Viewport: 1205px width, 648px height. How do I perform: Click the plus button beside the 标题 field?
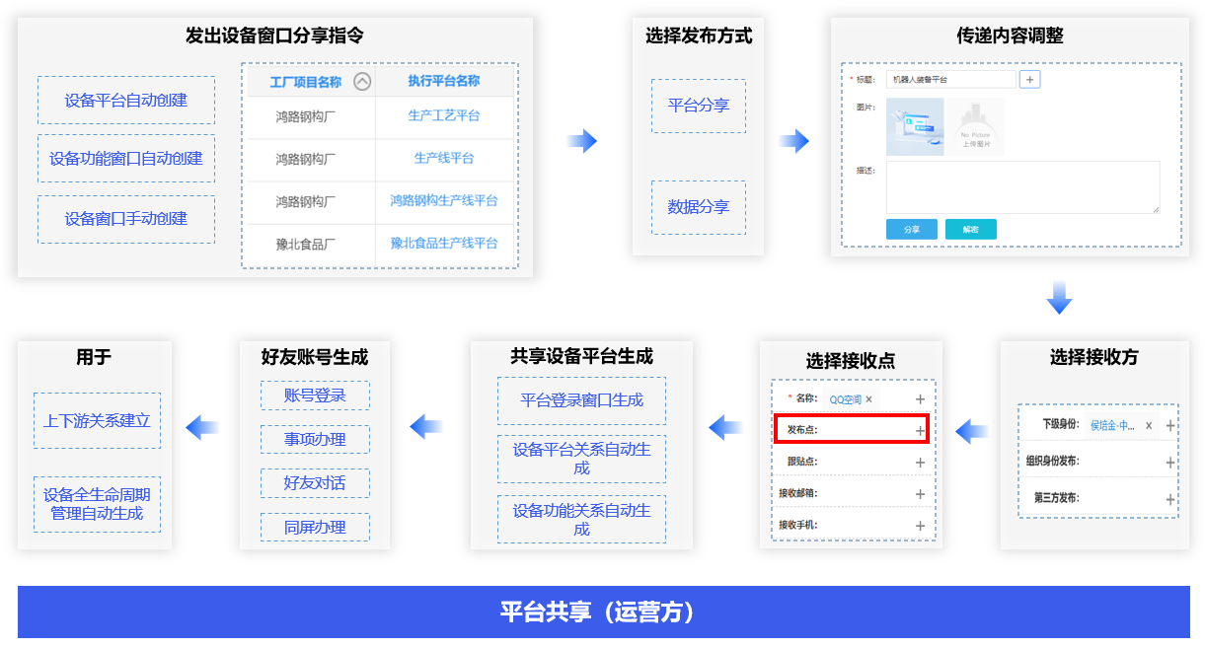coord(1029,79)
